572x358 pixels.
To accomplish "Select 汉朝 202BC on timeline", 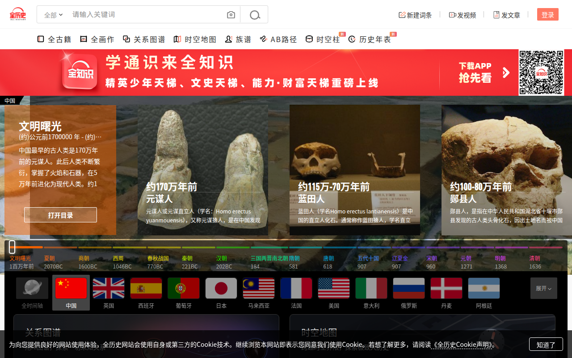I will (x=224, y=262).
